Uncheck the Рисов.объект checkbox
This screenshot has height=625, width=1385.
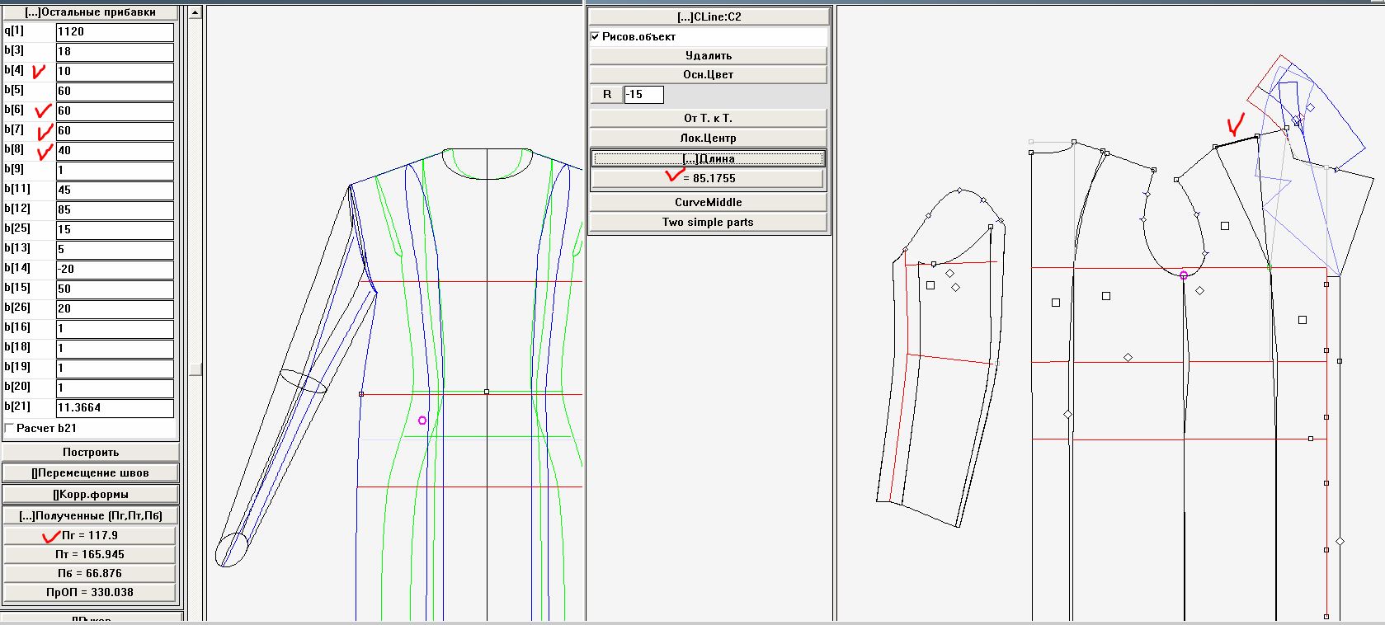pos(595,37)
